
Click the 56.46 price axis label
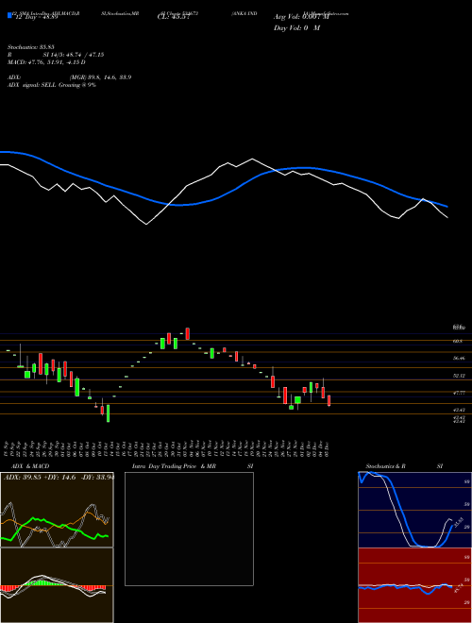pos(459,359)
